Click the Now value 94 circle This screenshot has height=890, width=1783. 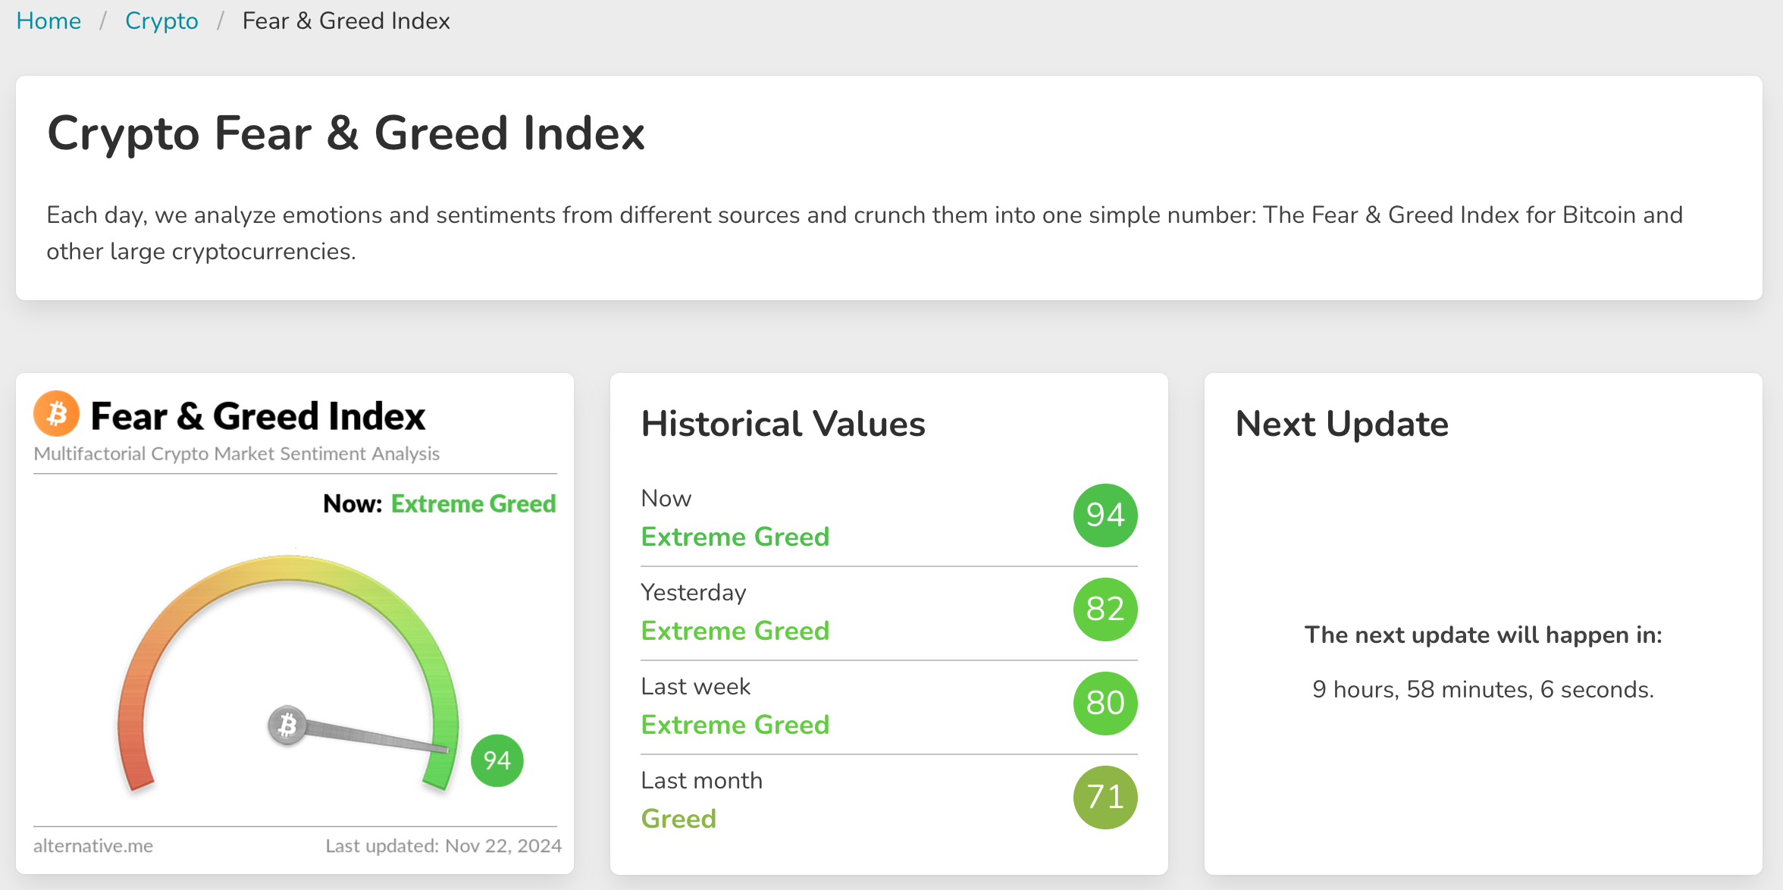pyautogui.click(x=1105, y=516)
